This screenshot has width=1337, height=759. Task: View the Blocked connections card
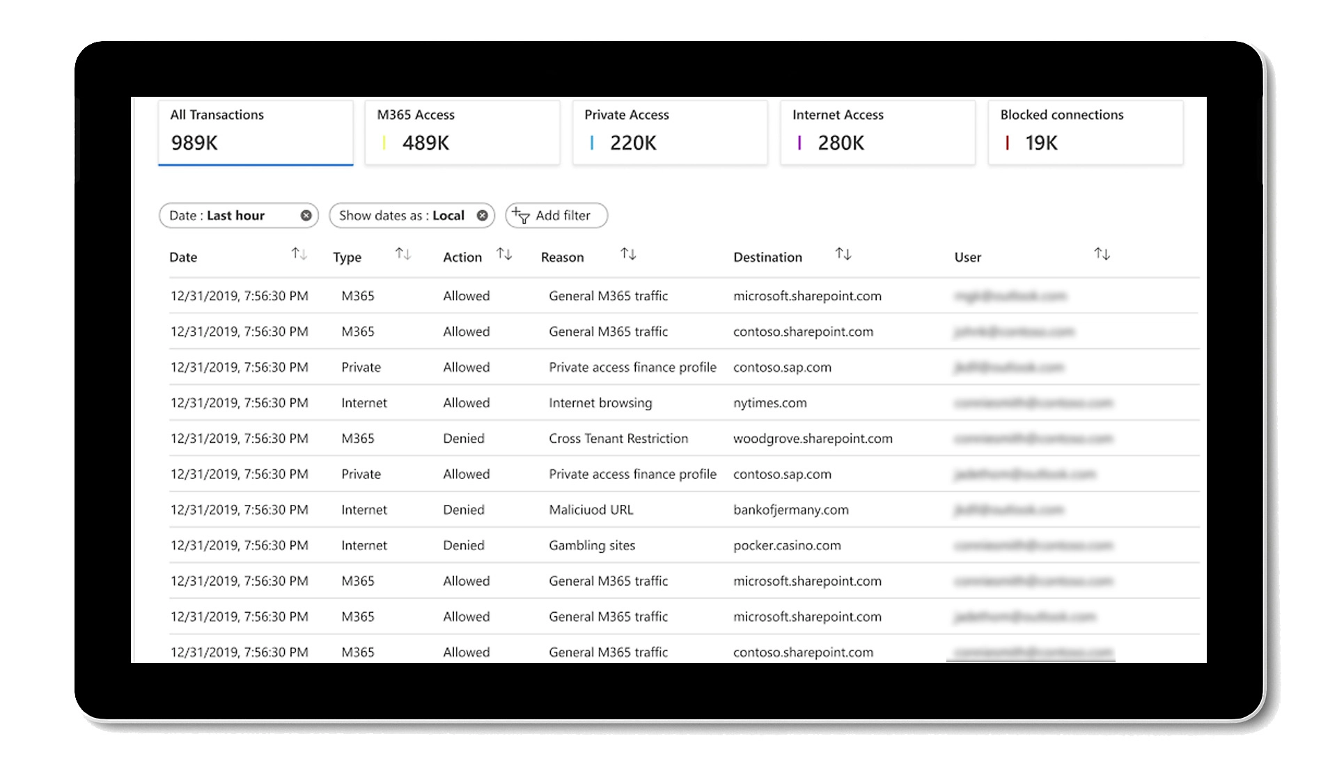[x=1085, y=132]
